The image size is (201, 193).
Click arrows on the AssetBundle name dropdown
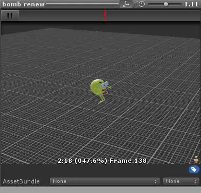(x=155, y=181)
